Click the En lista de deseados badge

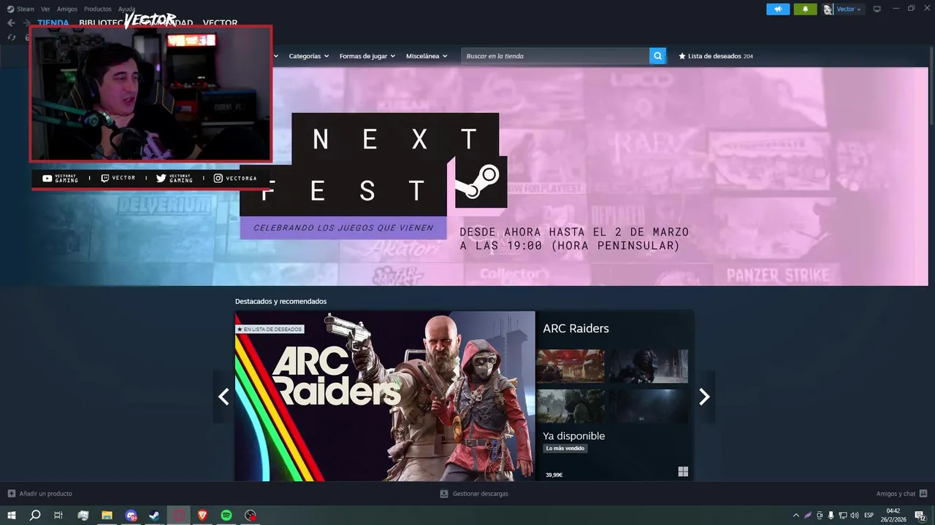(270, 329)
